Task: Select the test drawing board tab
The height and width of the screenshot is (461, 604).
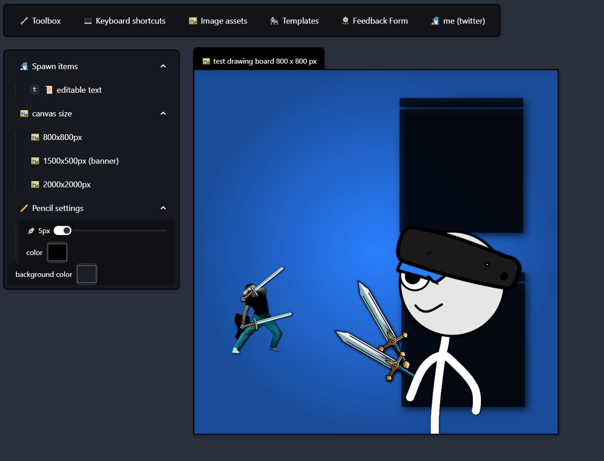Action: click(x=259, y=61)
